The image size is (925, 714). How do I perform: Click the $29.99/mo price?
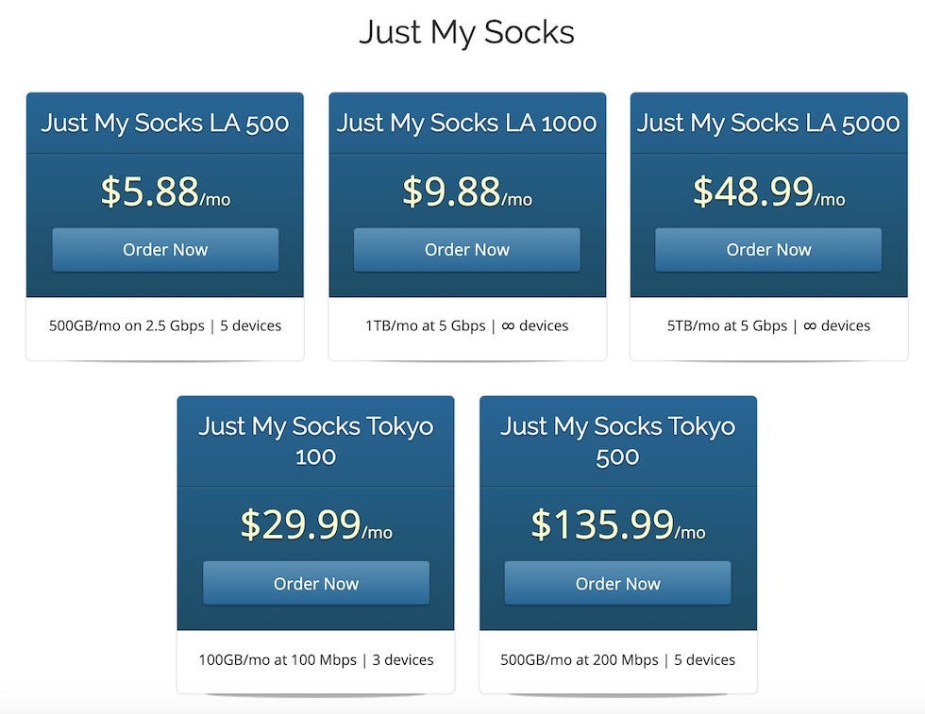tap(315, 524)
